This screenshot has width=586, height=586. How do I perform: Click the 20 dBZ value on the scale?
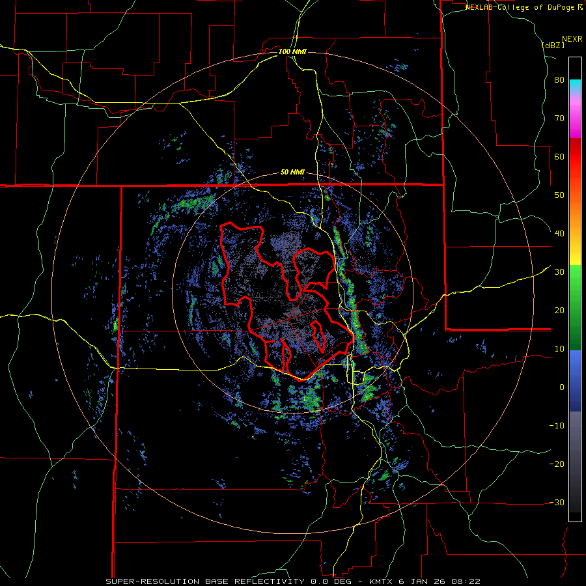pos(559,310)
